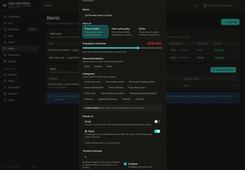Select the Bank impersonation category
Image resolution: width=245 pixels, height=170 pixels.
pos(94,88)
